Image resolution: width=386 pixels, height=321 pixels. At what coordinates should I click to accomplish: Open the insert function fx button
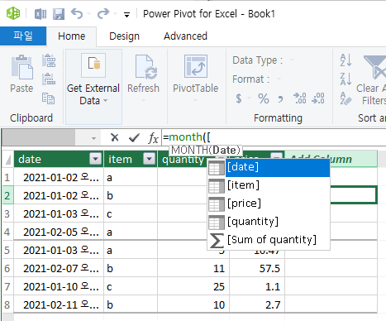pos(153,137)
